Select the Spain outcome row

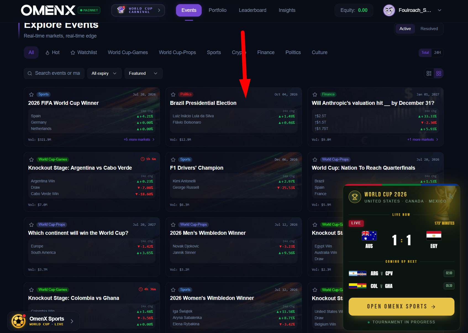click(92, 116)
